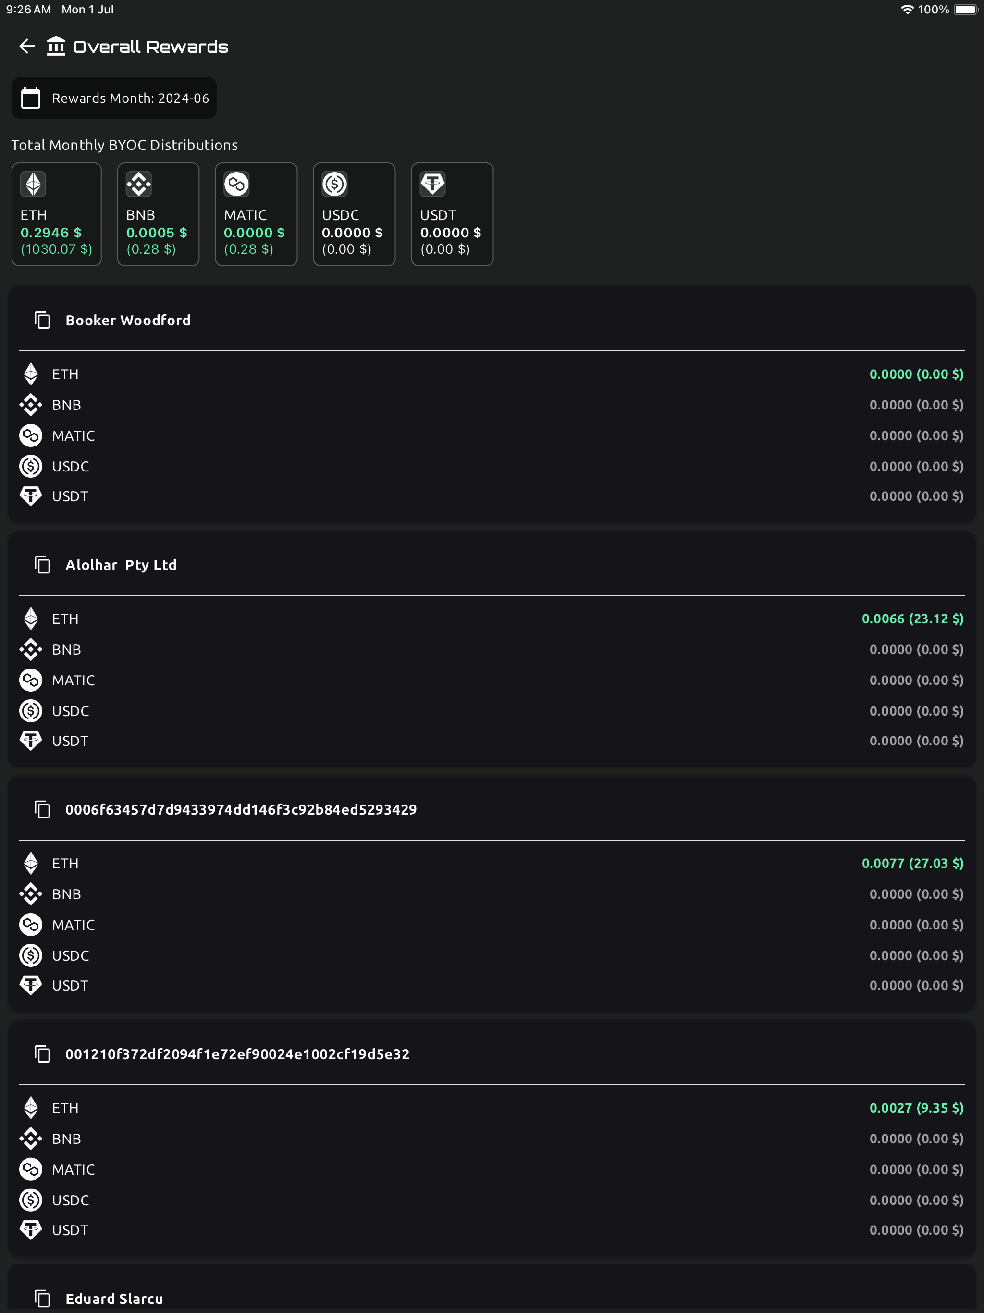
Task: Copy address 001210f372df2094f1e72ef90024e1002cf19d5e32
Action: coord(43,1054)
